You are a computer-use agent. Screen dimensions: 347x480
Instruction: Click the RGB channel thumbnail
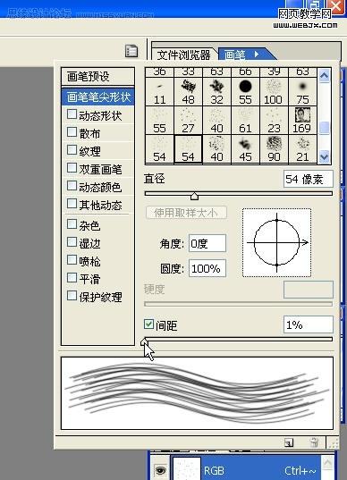(x=187, y=469)
